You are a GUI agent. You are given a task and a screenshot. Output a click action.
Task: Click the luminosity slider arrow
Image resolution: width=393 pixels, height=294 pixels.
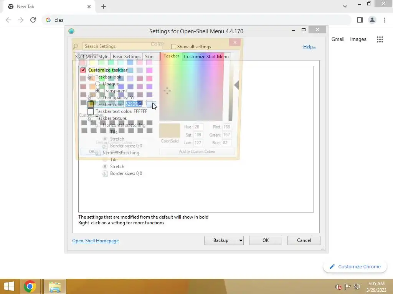point(236,85)
